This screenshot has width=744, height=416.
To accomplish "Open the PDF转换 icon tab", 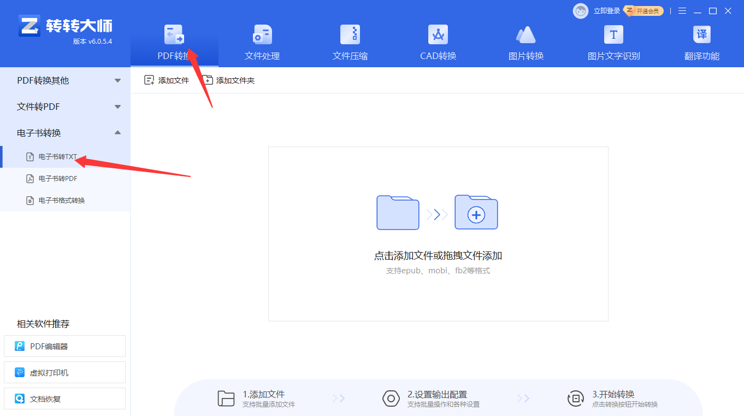I will point(175,34).
